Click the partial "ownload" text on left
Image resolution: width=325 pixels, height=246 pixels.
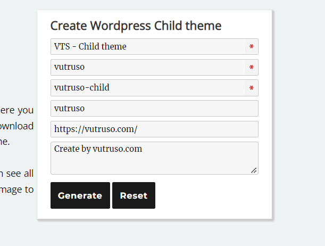coord(17,126)
